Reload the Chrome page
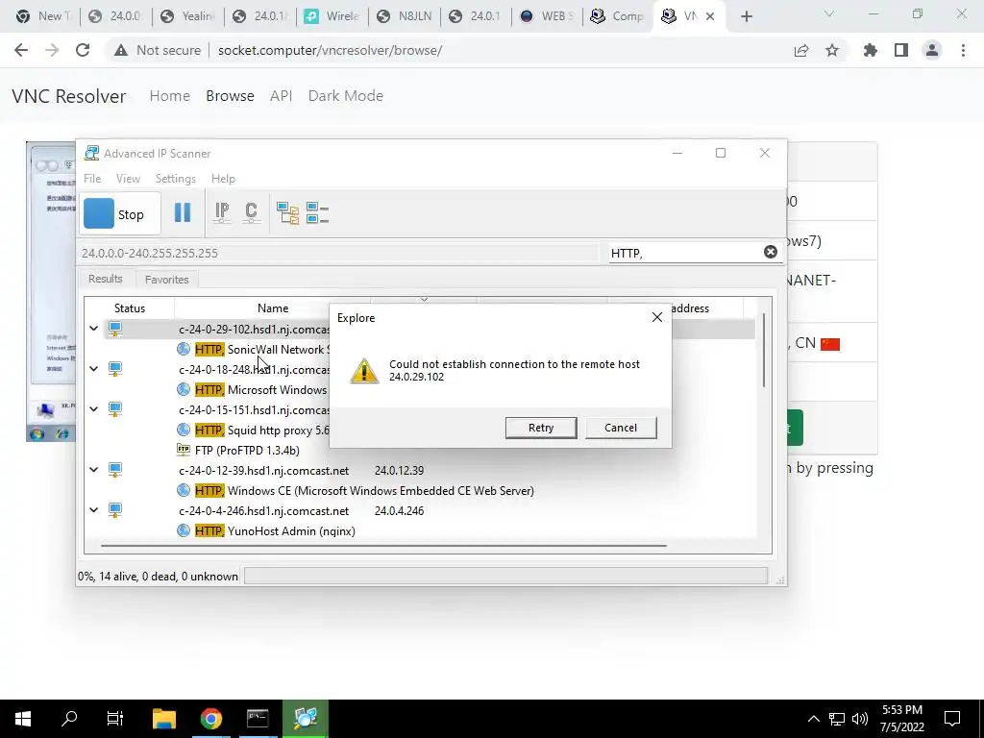This screenshot has width=984, height=738. point(83,50)
